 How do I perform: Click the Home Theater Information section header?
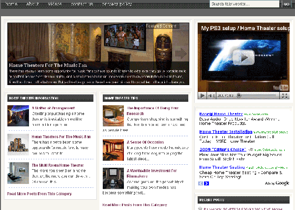click(50, 98)
